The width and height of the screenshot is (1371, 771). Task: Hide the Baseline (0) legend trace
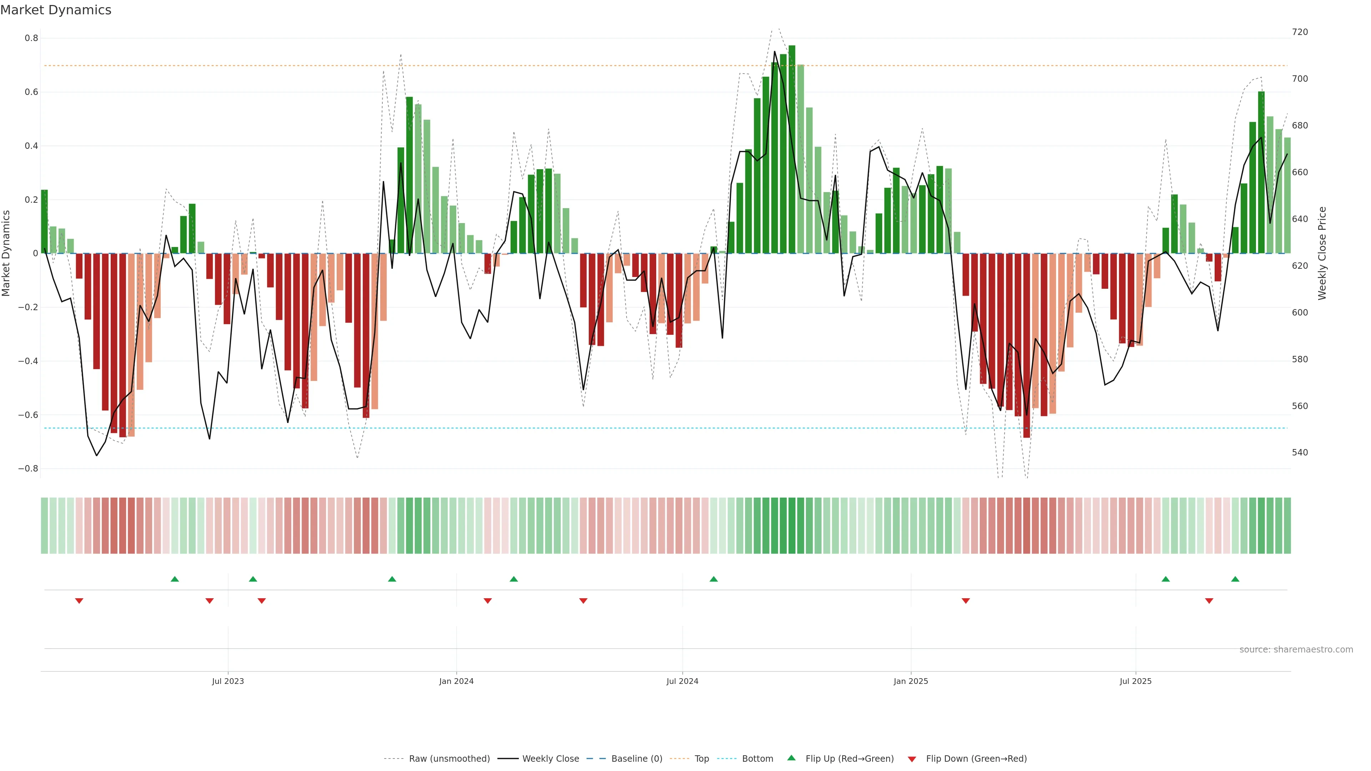637,759
